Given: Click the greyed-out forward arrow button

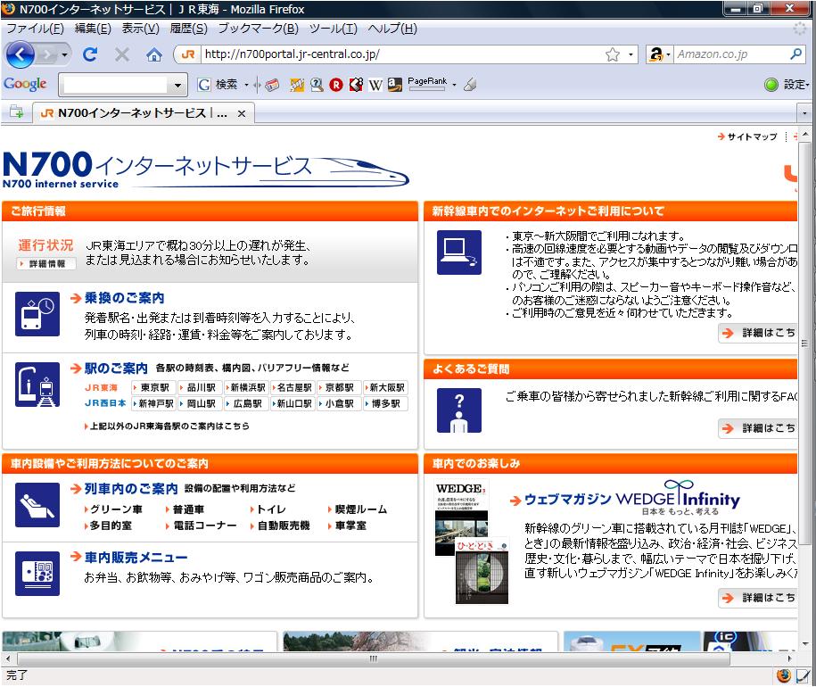Looking at the screenshot, I should coord(47,54).
